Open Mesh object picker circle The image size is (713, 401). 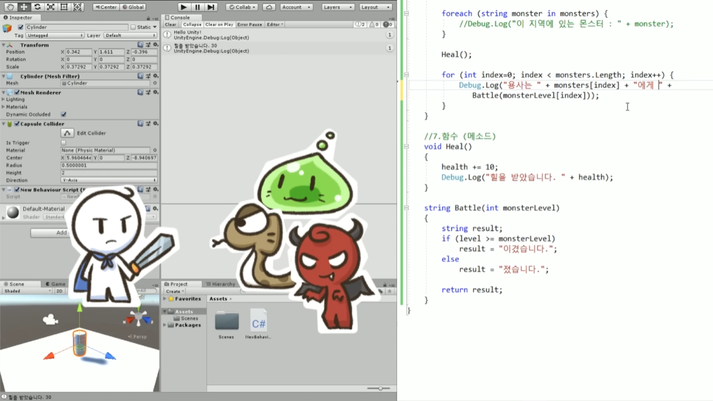[x=155, y=83]
